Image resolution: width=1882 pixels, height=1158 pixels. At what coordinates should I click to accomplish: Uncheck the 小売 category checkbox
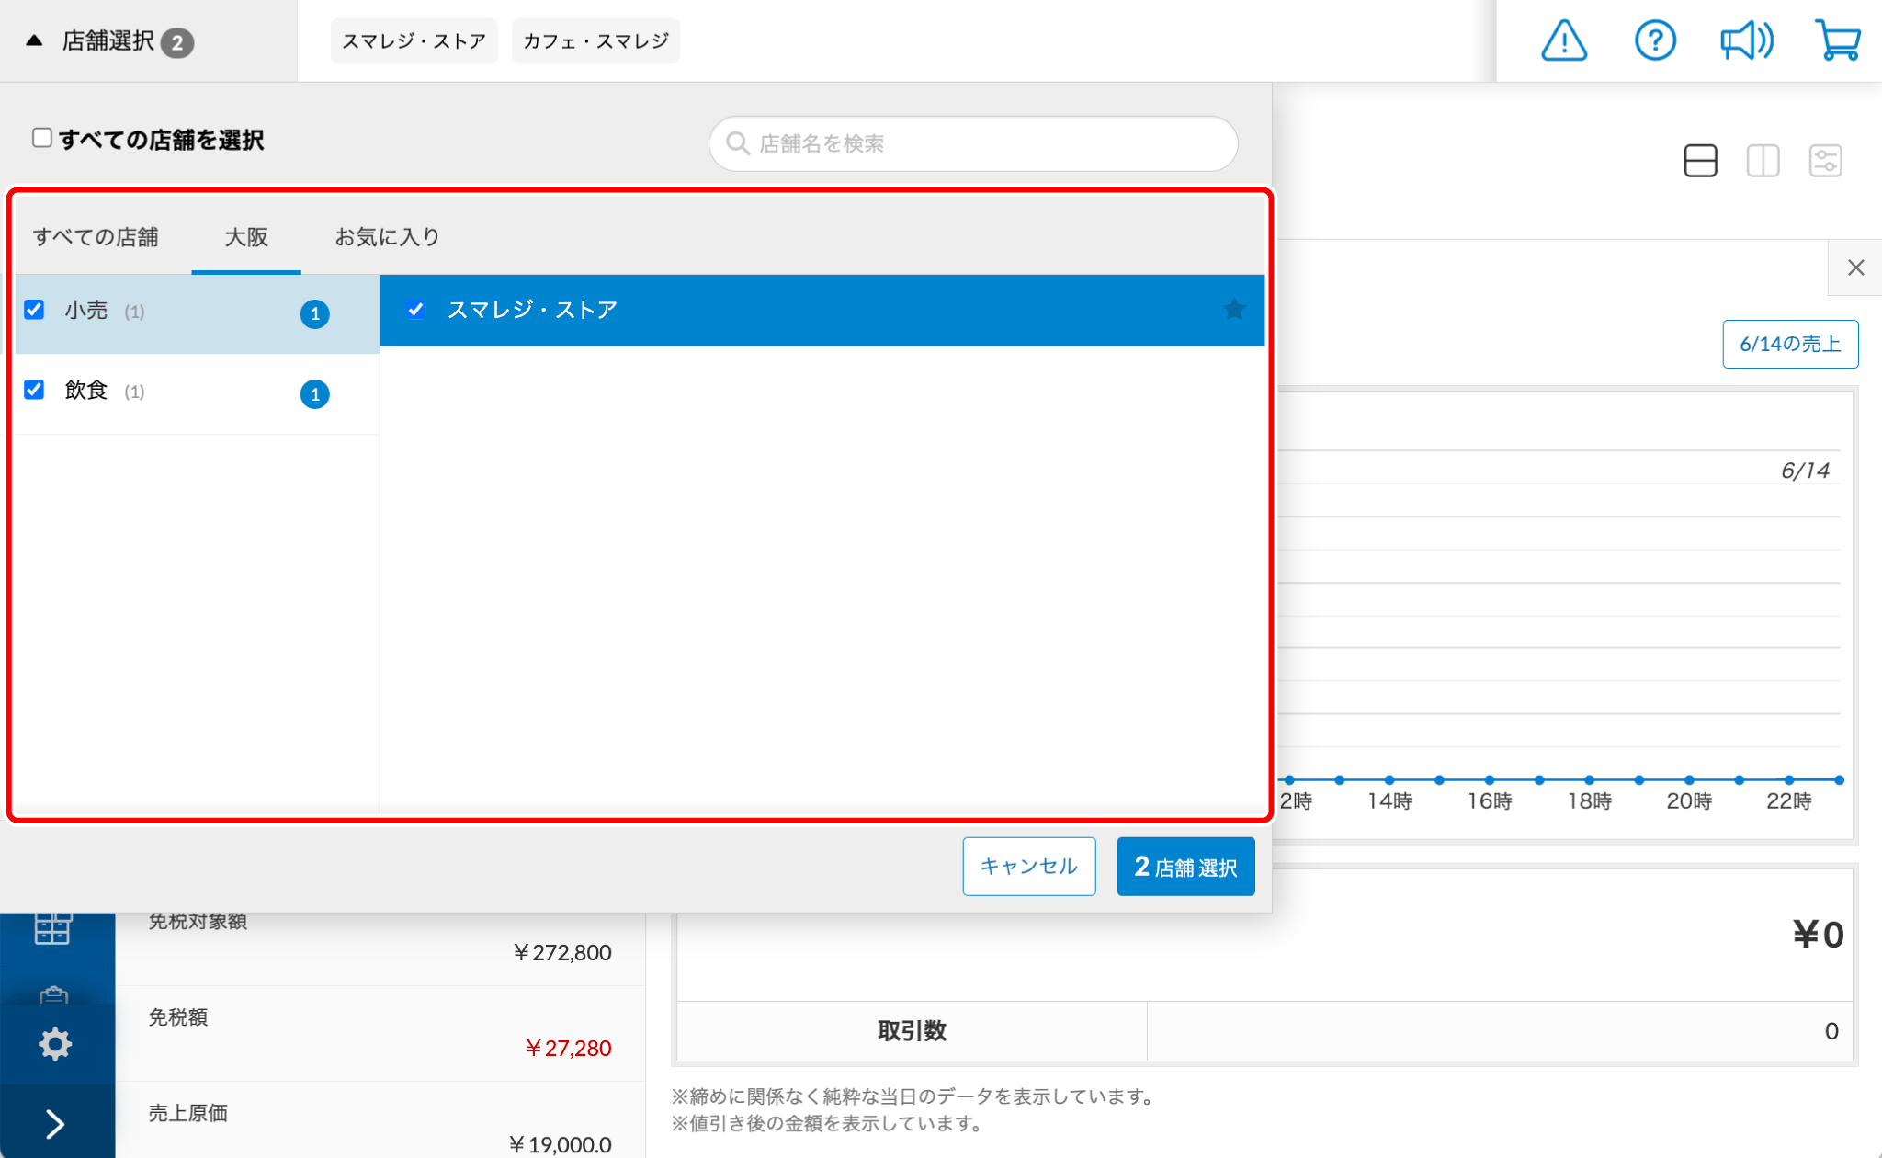click(35, 310)
